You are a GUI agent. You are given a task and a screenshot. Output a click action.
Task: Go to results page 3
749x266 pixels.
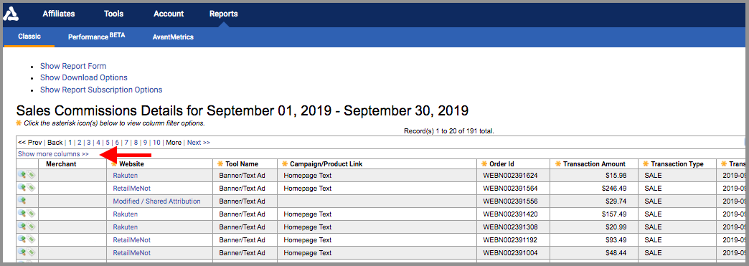click(x=88, y=142)
